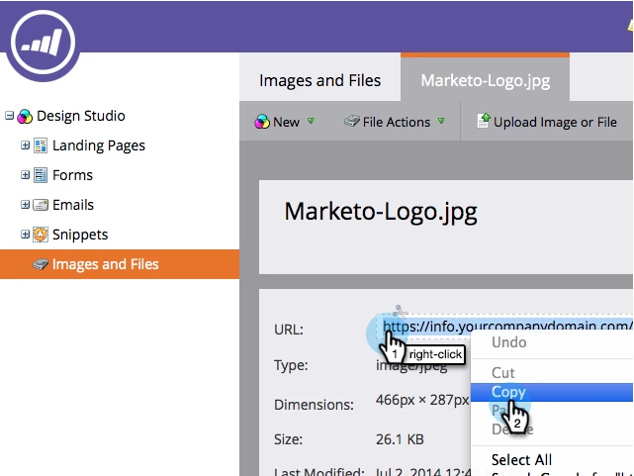Click the highlighted URL field text

507,326
